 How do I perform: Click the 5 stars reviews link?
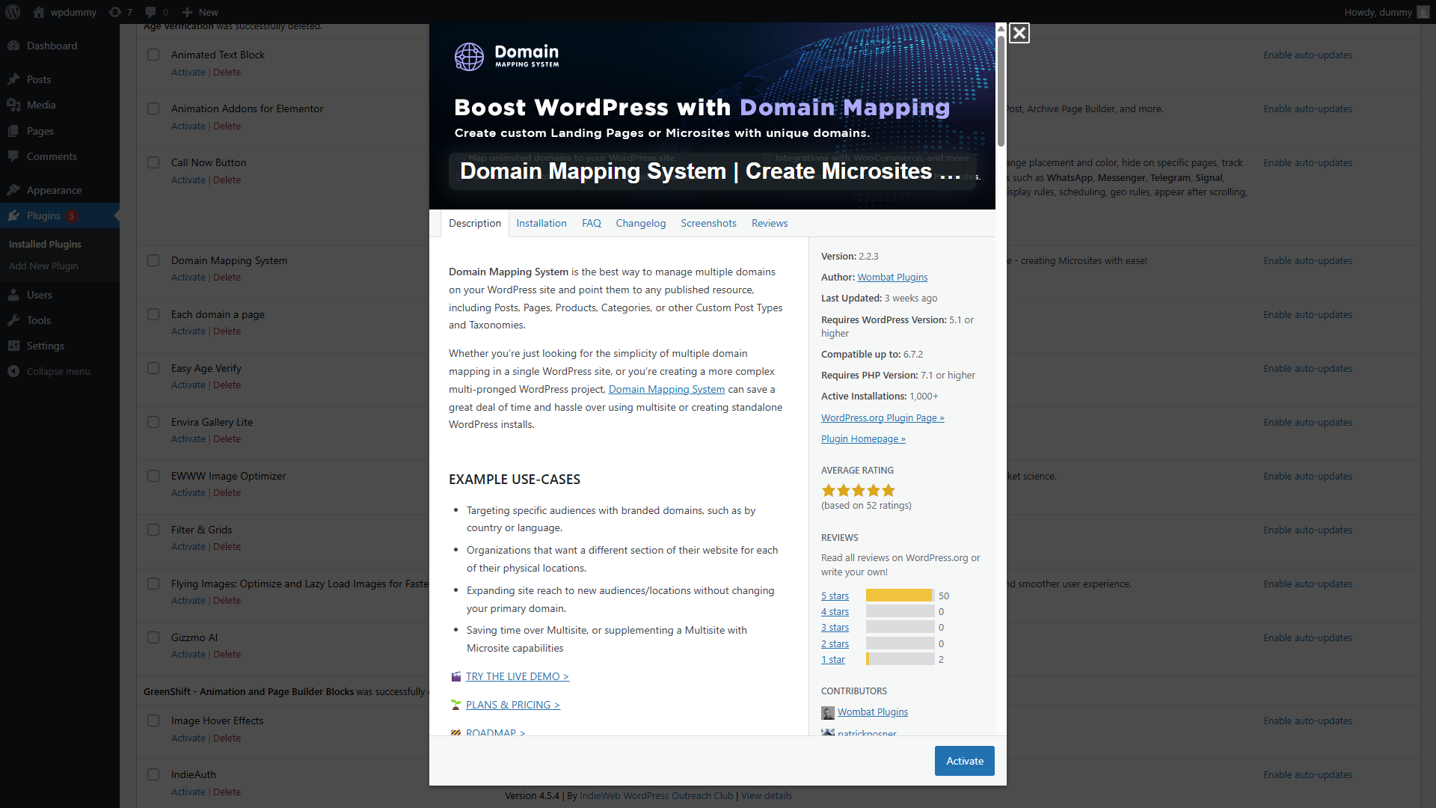pyautogui.click(x=835, y=596)
